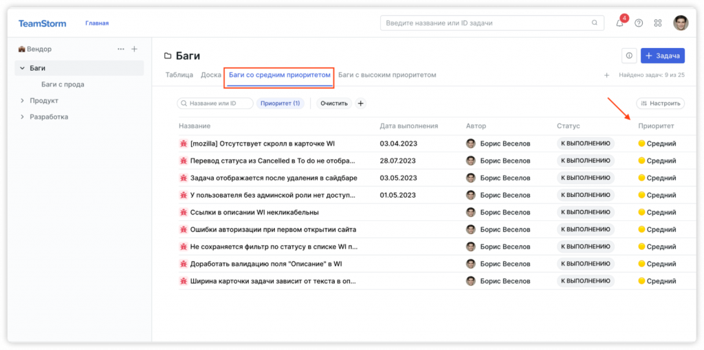
Task: Open the apps grid icon
Action: tap(658, 23)
